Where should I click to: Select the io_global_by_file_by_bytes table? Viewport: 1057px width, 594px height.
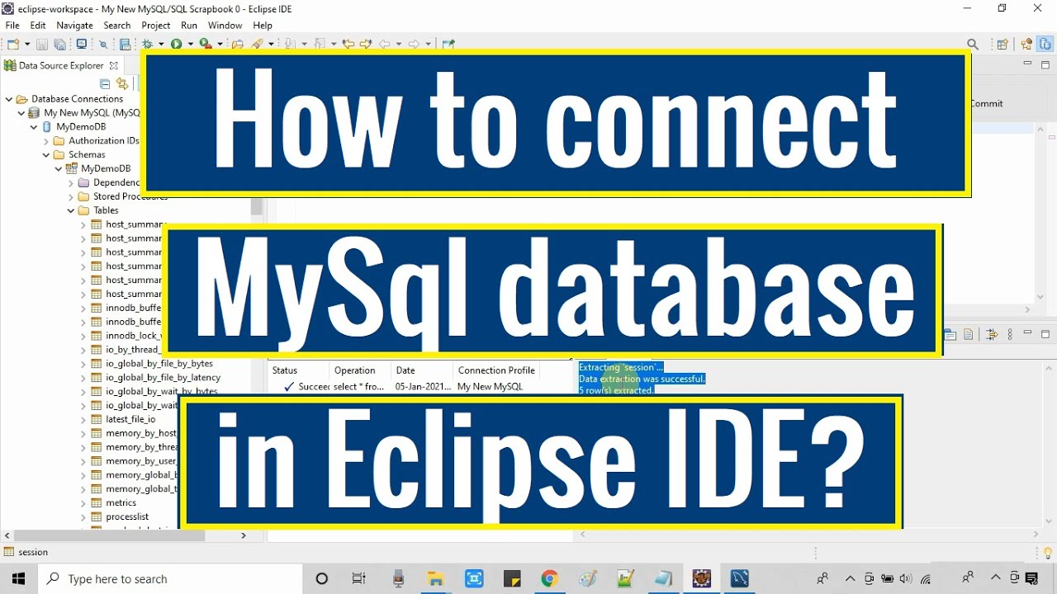tap(159, 364)
